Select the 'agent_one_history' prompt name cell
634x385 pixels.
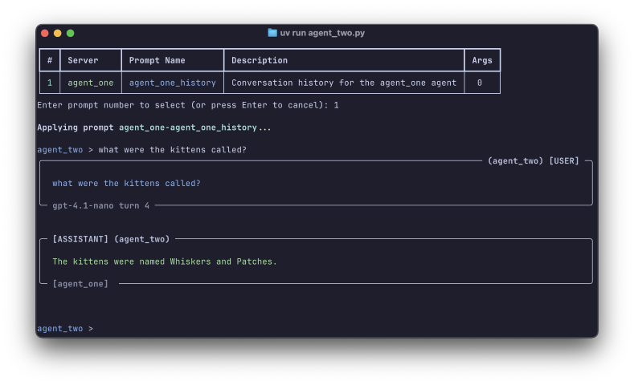172,83
